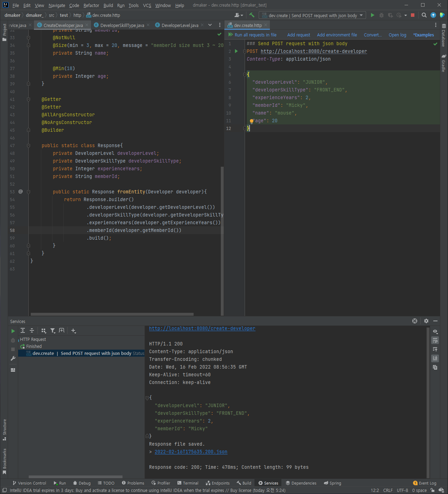
Task: Open the Filter menu in Services toolbar
Action: coord(53,330)
